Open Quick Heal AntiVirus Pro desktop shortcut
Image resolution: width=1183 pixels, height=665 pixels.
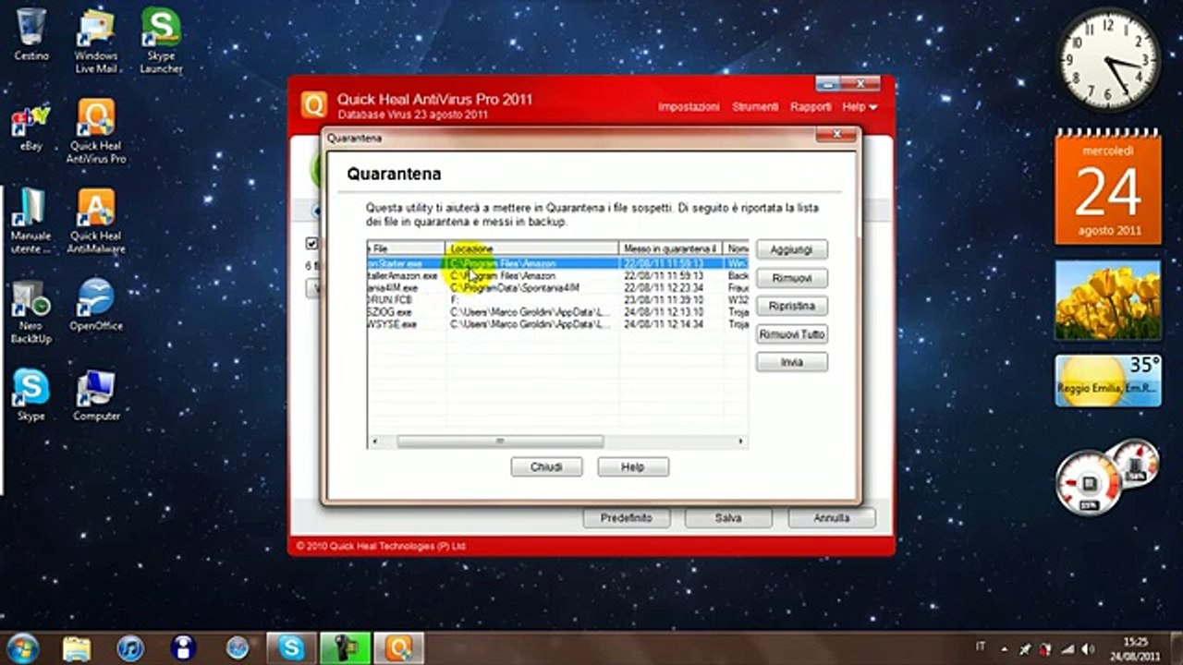click(x=96, y=132)
